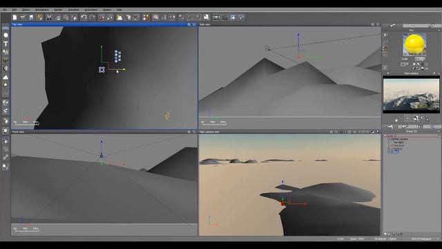Open the Animation menu
This screenshot has width=442, height=249.
click(x=73, y=10)
